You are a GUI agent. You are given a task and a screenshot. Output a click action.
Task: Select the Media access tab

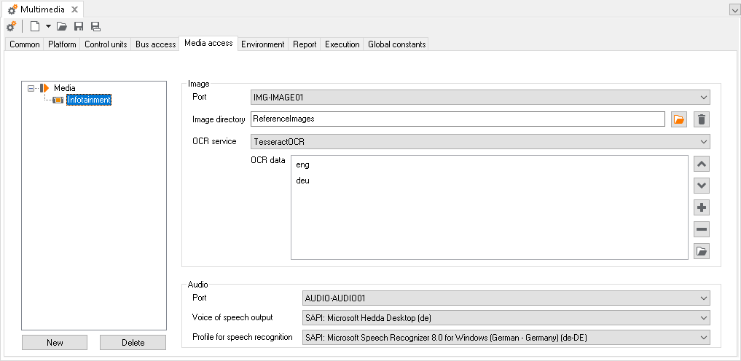click(208, 43)
